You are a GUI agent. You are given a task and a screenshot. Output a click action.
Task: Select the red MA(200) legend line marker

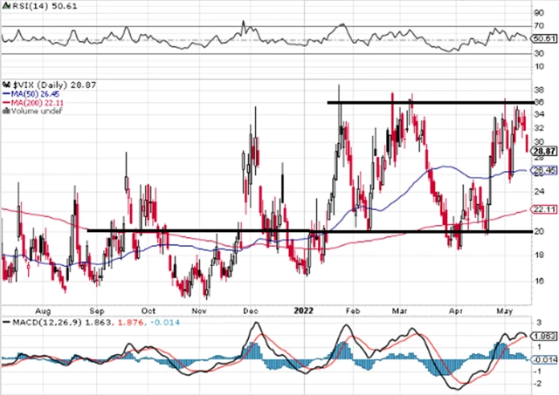pyautogui.click(x=4, y=103)
